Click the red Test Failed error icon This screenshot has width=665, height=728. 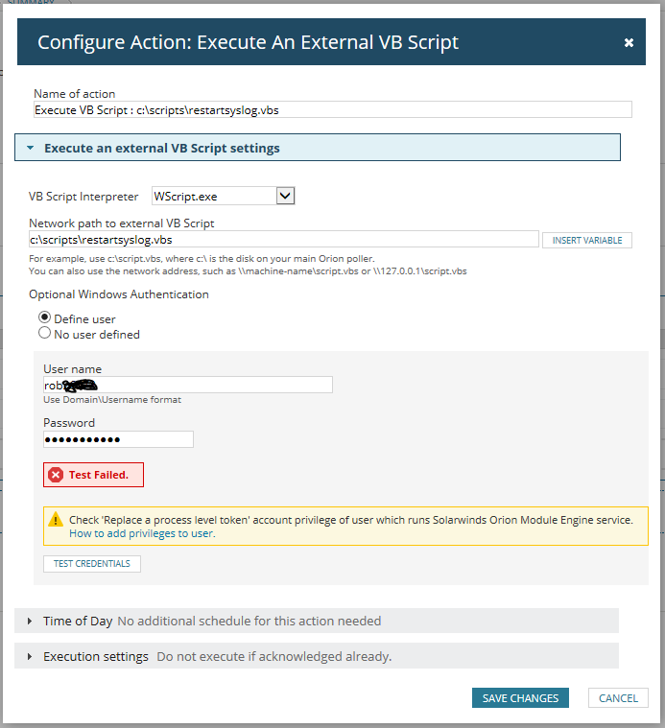click(x=56, y=475)
